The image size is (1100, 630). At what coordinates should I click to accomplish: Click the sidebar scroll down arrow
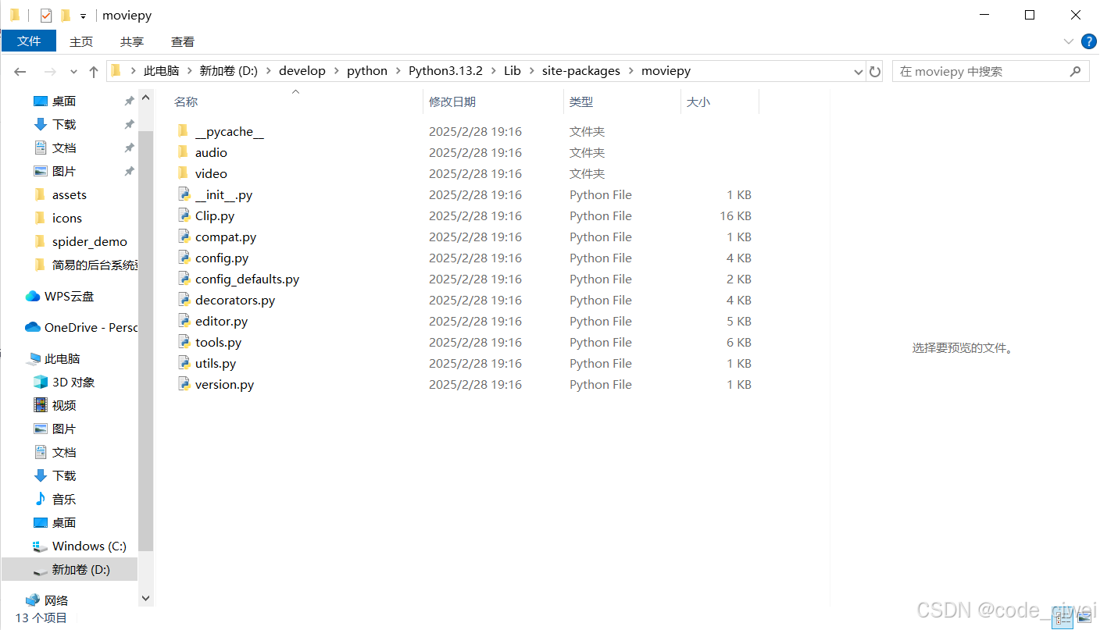point(145,597)
